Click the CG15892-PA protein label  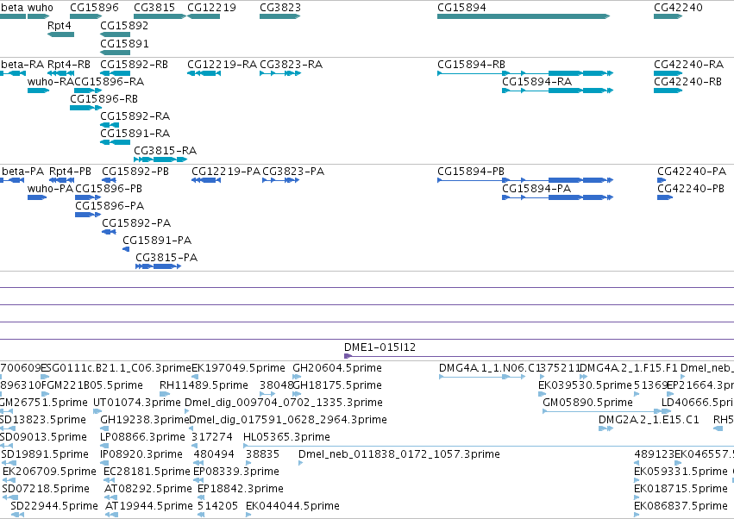tap(136, 223)
